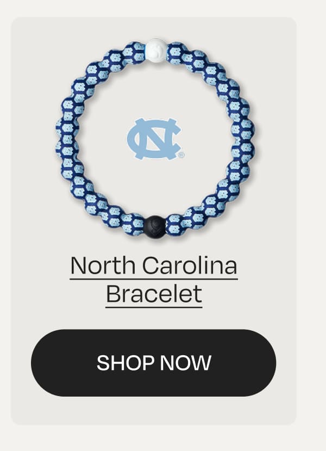Select the bracelet product image
326x451 pixels.
pos(155,139)
